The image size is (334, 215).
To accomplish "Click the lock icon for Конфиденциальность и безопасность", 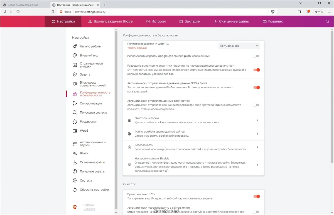I will coord(75,94).
